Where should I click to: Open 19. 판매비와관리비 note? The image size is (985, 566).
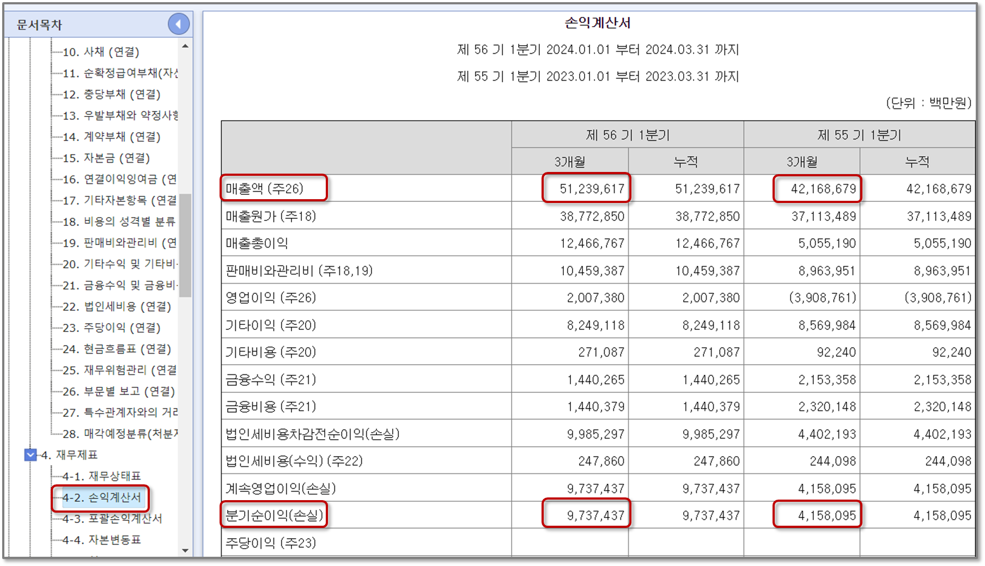tap(120, 243)
